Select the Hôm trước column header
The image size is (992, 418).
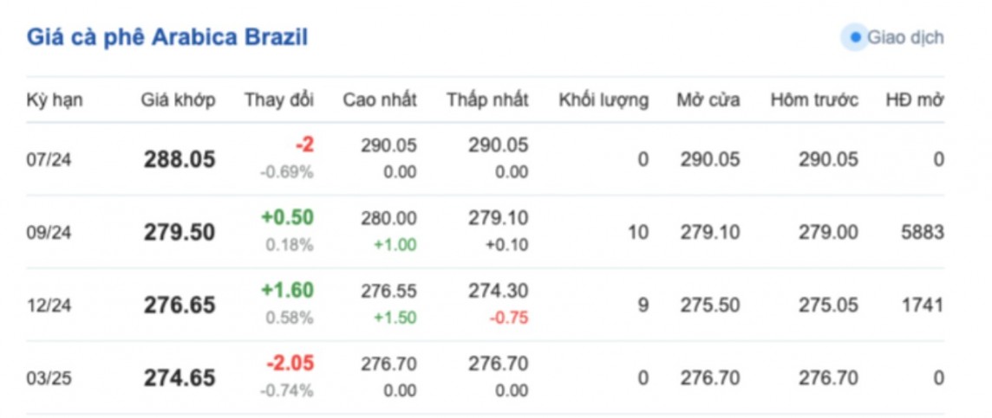(x=813, y=100)
